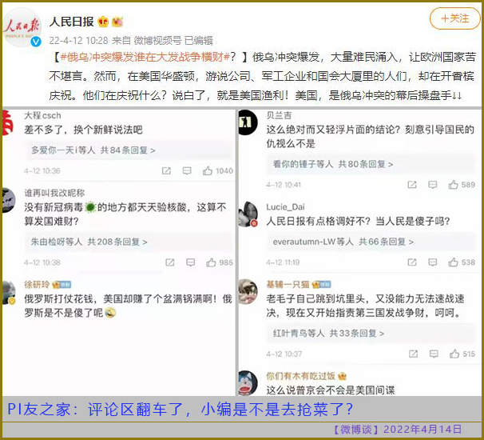Follow 人民日报 with the 关注 button
This screenshot has width=484, height=440.
click(455, 18)
